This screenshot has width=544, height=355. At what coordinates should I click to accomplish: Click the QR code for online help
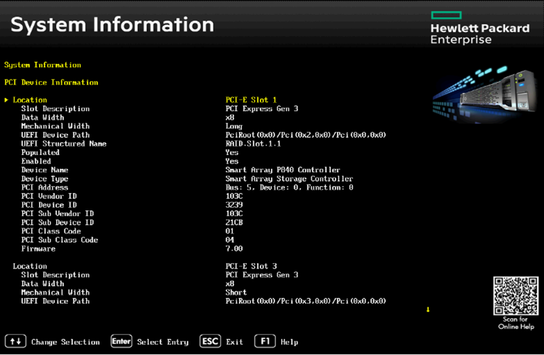516,296
